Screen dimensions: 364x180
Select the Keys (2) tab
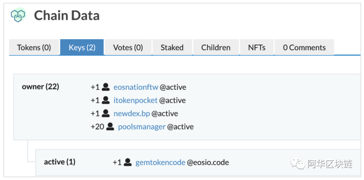(x=82, y=47)
